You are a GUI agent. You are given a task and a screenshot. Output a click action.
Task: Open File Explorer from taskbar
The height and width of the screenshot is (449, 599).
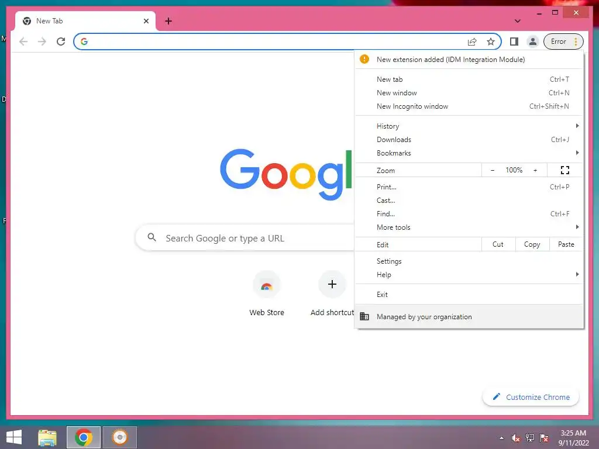[47, 437]
